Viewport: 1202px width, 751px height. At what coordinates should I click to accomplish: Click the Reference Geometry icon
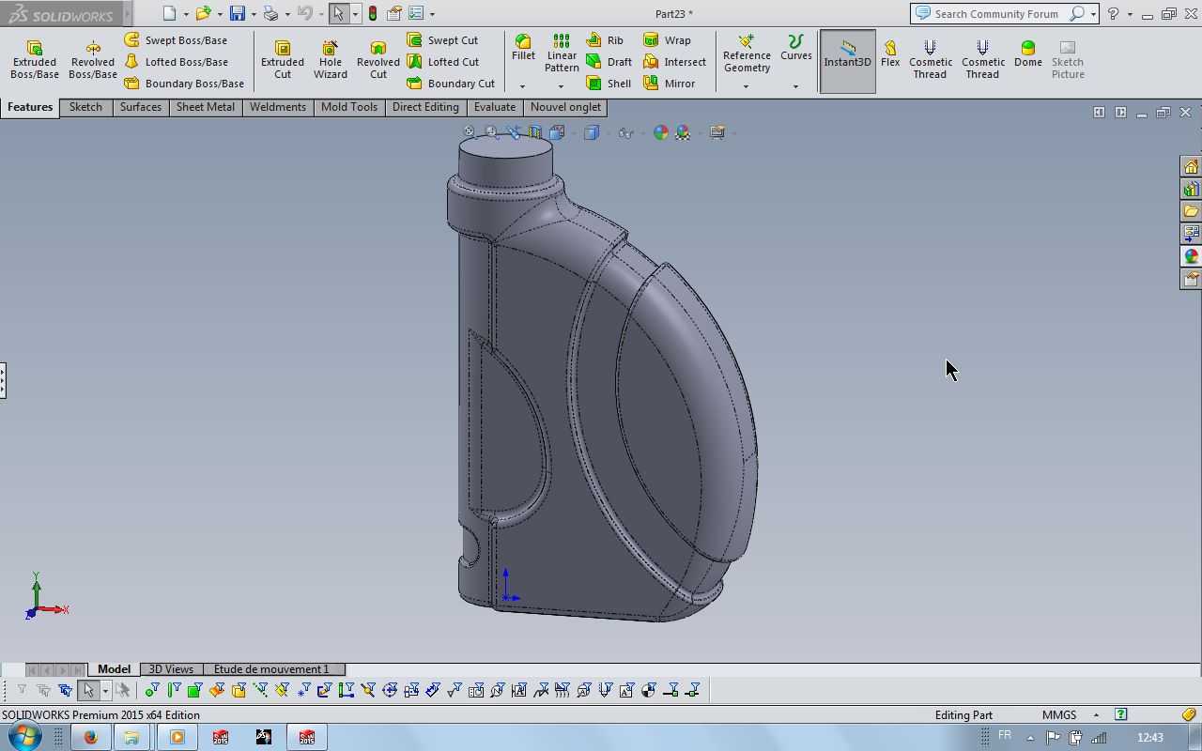[x=747, y=41]
